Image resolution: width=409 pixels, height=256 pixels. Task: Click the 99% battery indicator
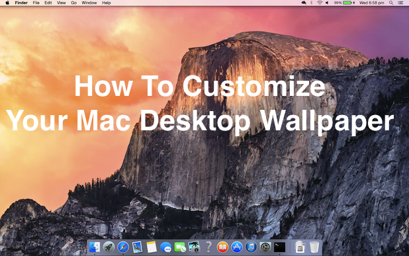[345, 3]
